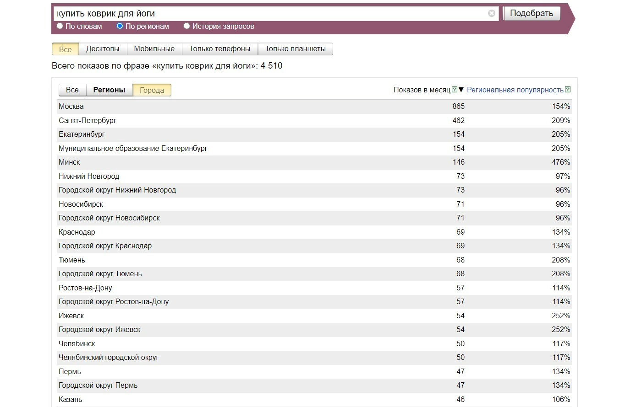Click the Подобрать button
The width and height of the screenshot is (625, 407).
[x=532, y=13]
